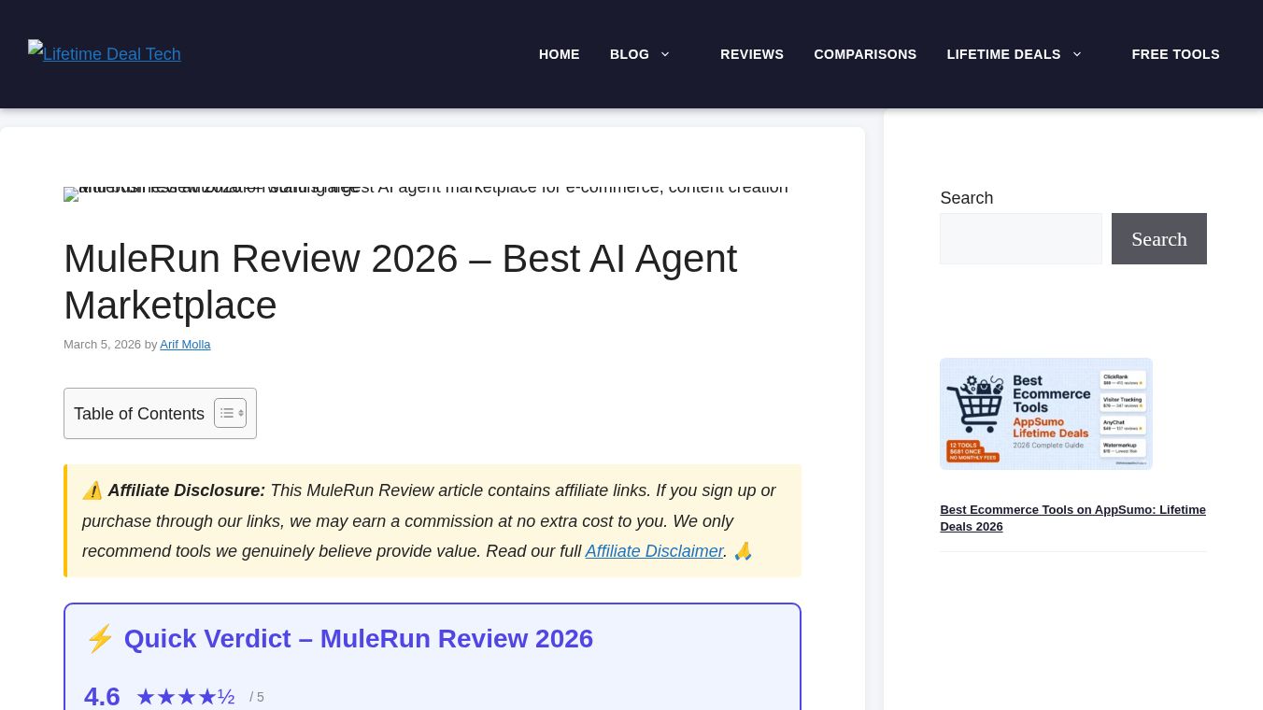The width and height of the screenshot is (1263, 710).
Task: Expand the BLOG submenu arrow
Action: tap(665, 54)
